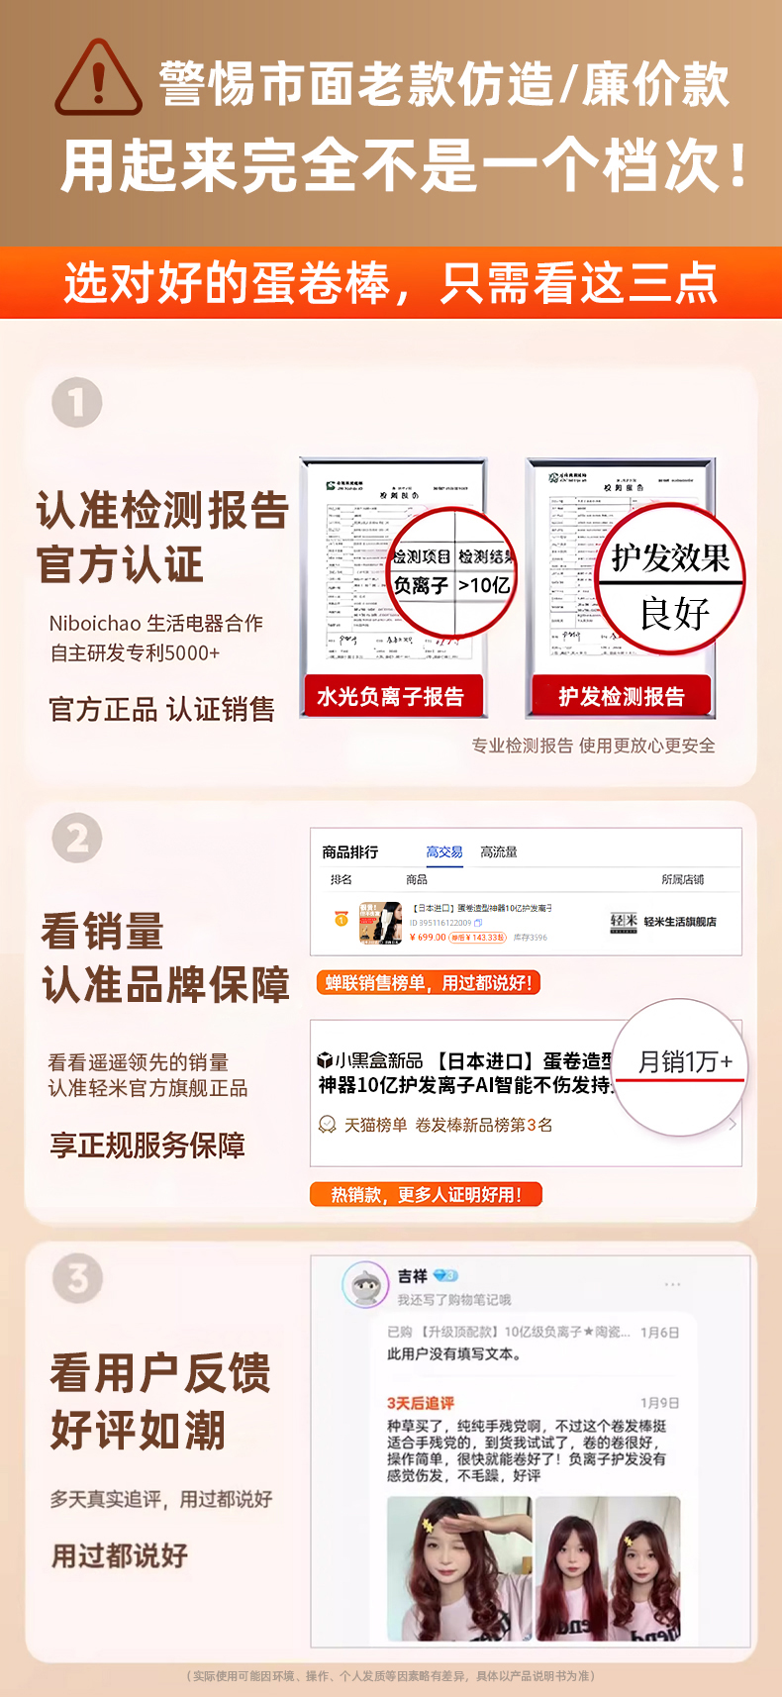Screen dimensions: 782x1697
Task: Click the 护发检测报告 red label
Action: pos(621,697)
